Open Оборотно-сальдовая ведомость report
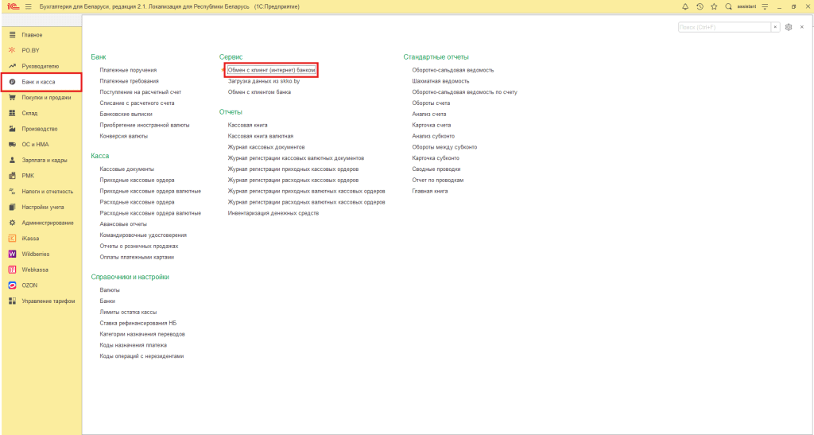Screen dimensions: 814x435 point(452,70)
